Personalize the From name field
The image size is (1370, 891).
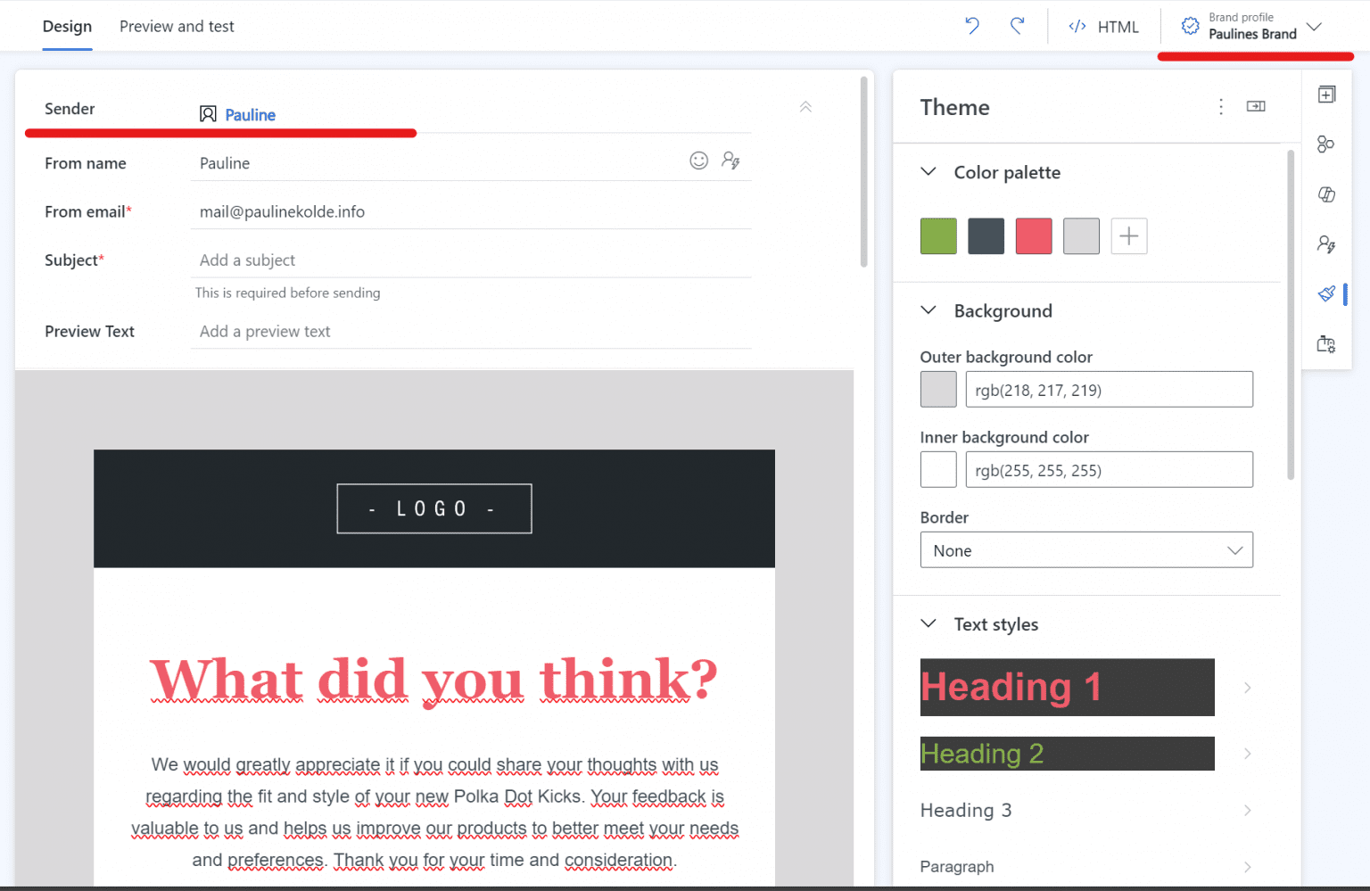pos(730,161)
